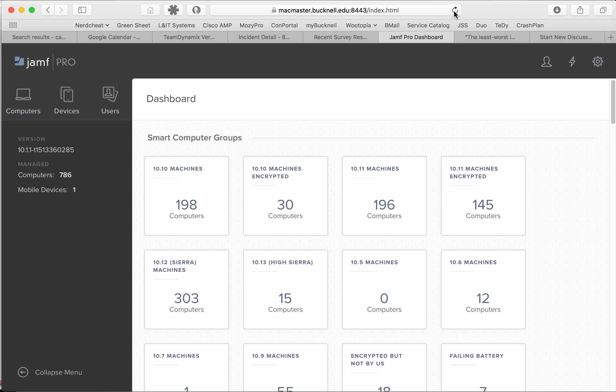This screenshot has width=616, height=392.
Task: Switch to the Incident Detail tab
Action: [x=264, y=37]
